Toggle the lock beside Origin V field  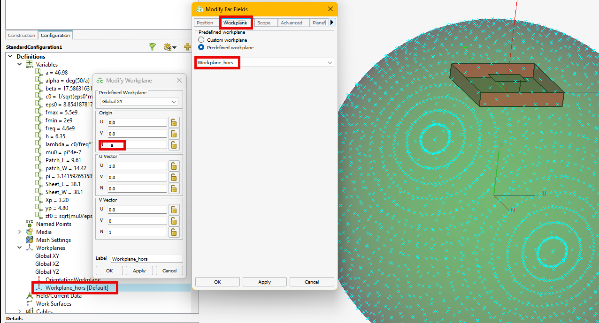point(174,134)
